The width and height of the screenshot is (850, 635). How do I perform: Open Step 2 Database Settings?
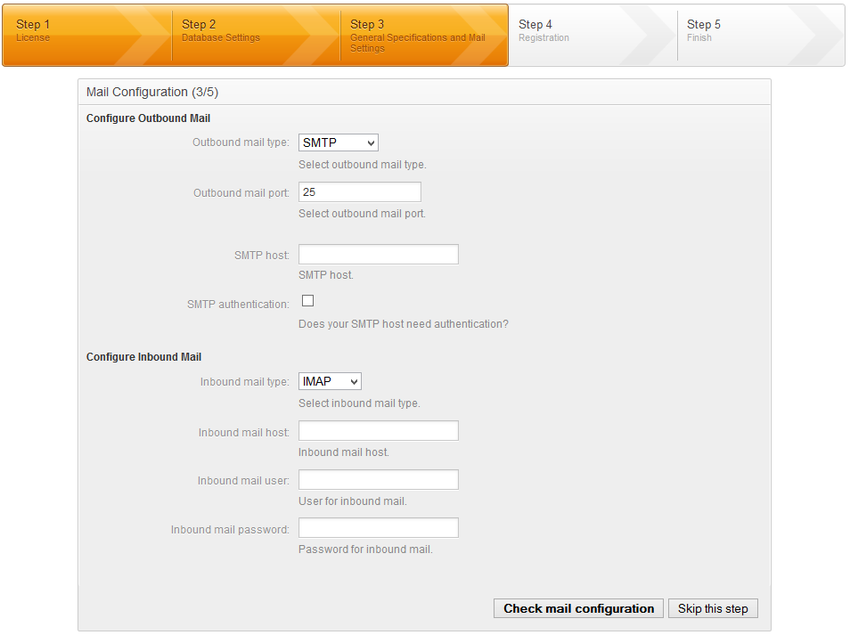coord(241,34)
